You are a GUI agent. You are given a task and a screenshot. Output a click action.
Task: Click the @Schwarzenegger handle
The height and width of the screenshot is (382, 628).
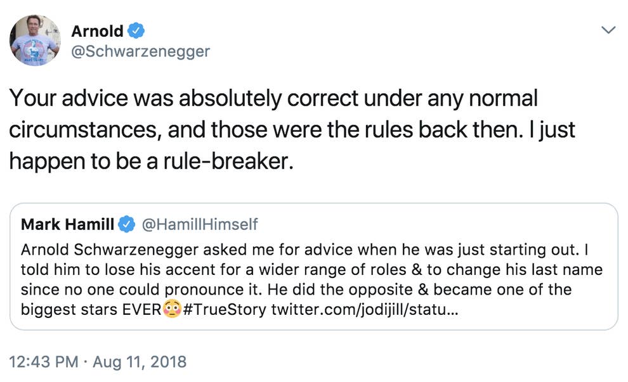point(140,51)
